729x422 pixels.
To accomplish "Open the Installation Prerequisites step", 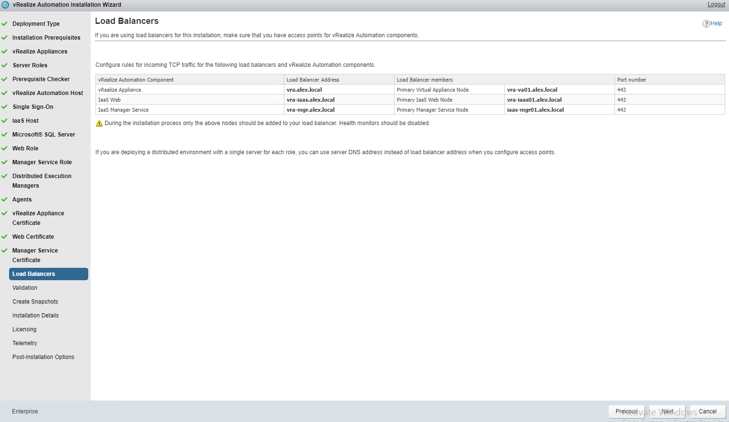I will click(x=46, y=38).
